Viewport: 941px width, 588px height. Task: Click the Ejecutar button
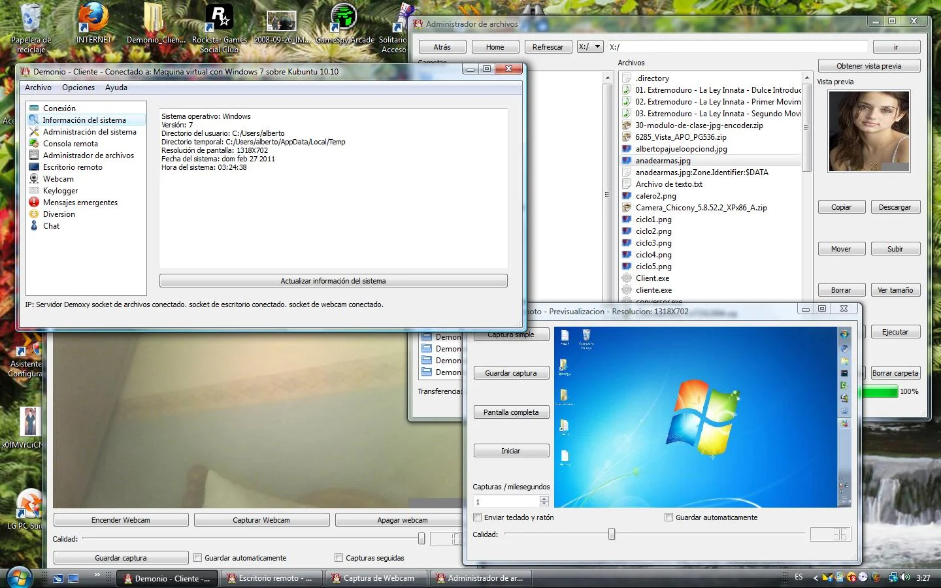tap(895, 332)
